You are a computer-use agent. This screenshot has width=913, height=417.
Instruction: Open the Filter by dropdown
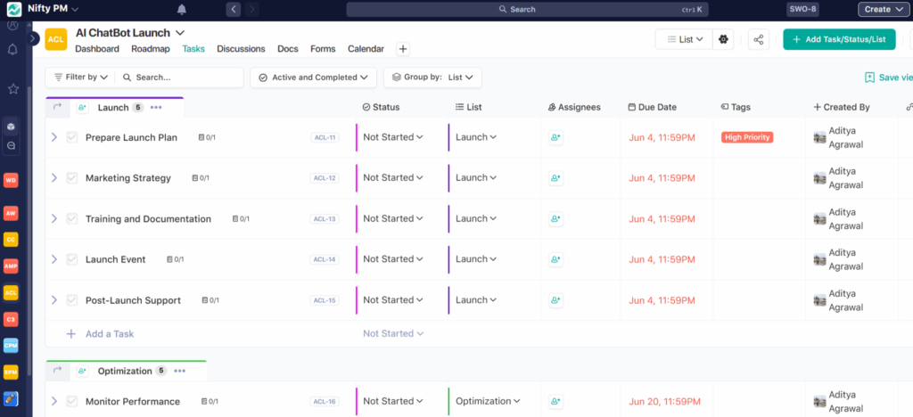(x=81, y=78)
